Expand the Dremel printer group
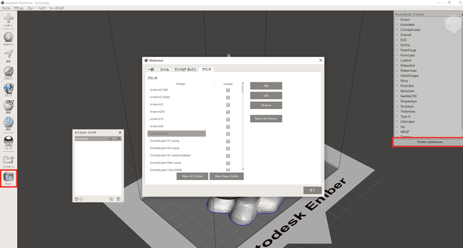Image resolution: width=463 pixels, height=248 pixels. (x=397, y=35)
